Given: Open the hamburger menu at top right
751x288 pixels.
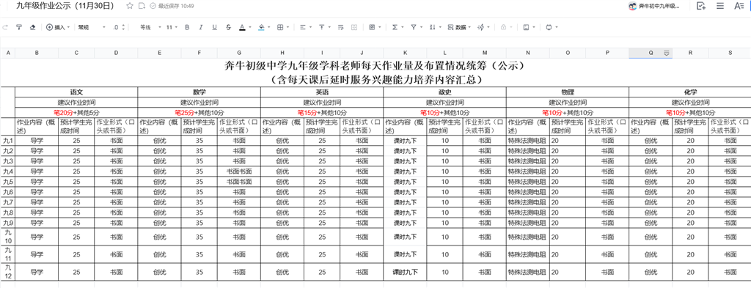Looking at the screenshot, I should pos(720,6).
